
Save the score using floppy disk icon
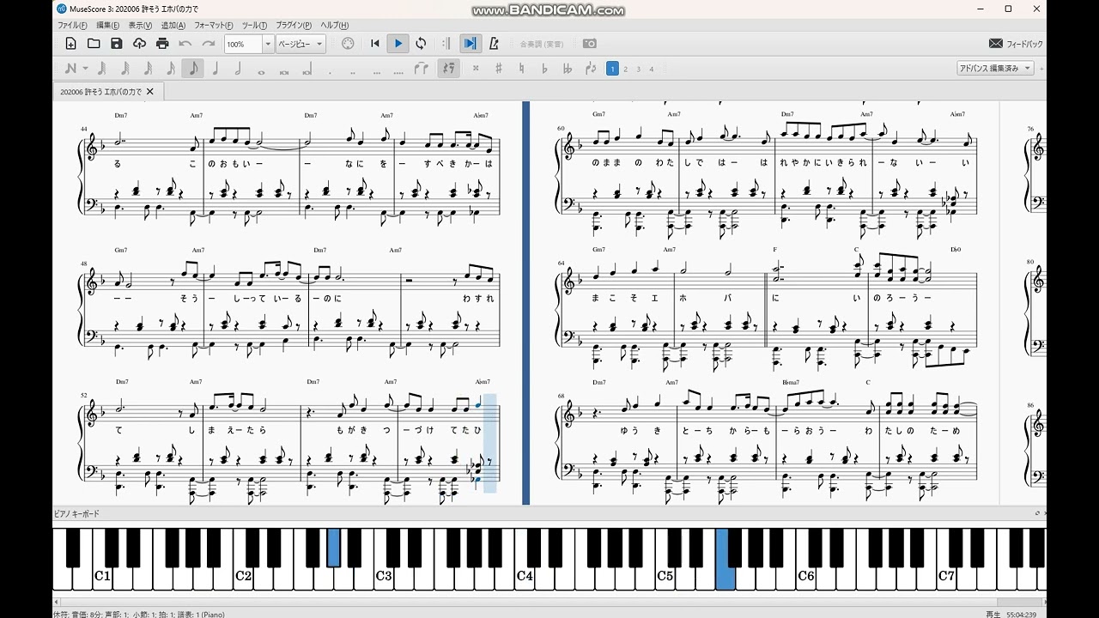pos(117,44)
